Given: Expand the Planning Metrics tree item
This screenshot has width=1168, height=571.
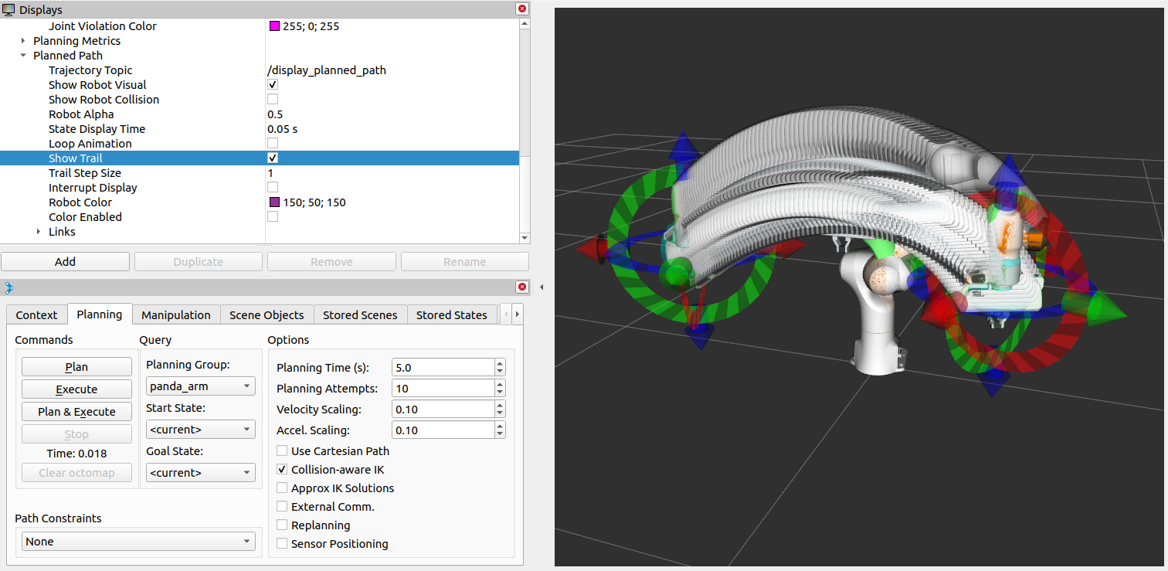Looking at the screenshot, I should click(24, 41).
